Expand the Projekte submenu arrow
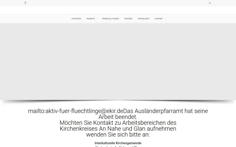 (98, 18)
